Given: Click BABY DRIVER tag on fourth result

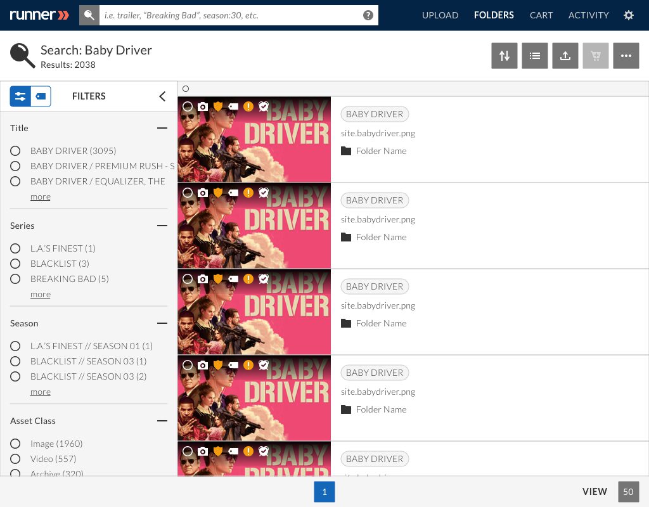Looking at the screenshot, I should [x=375, y=373].
